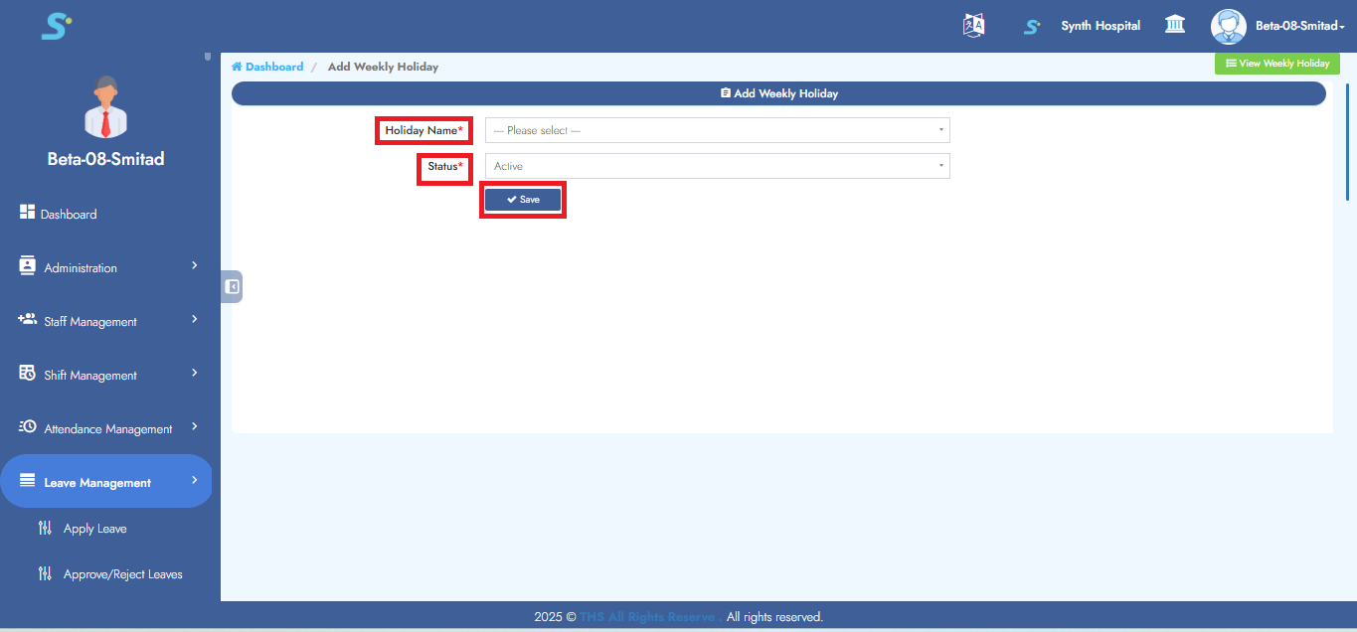Click the language translate icon in header

click(x=973, y=26)
